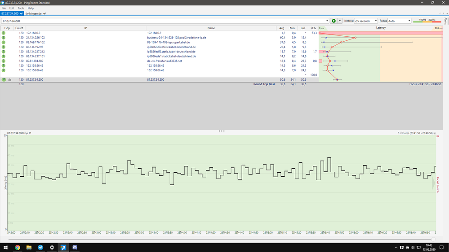Click the green hop 7 circle
The width and height of the screenshot is (449, 252).
point(4,61)
